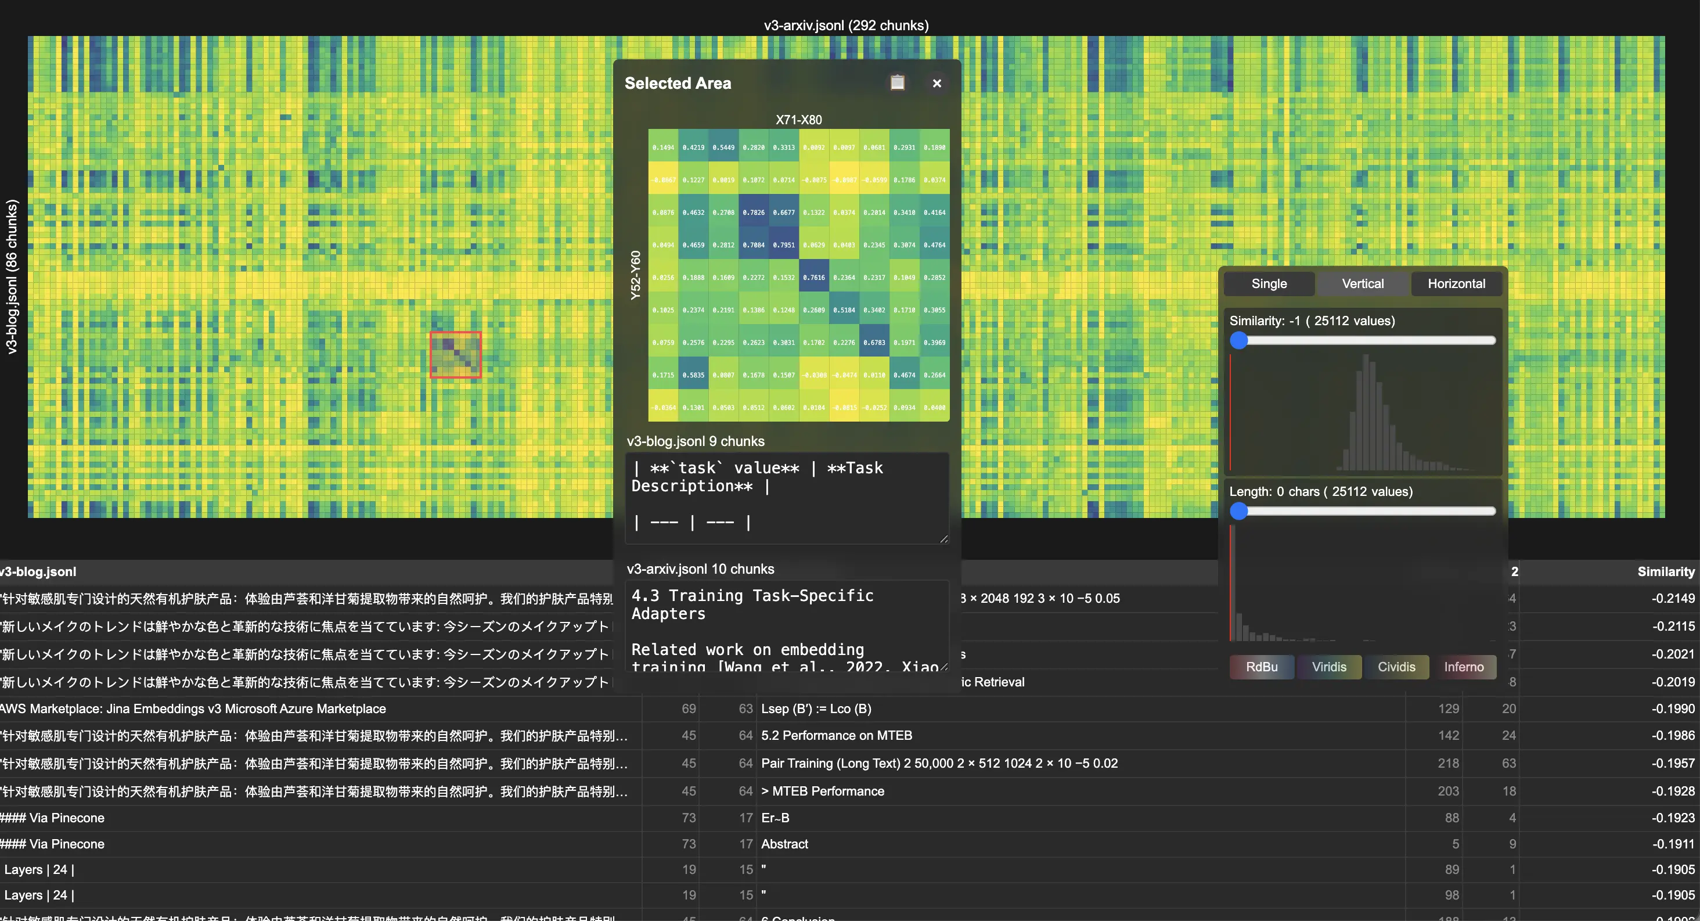The image size is (1700, 921).
Task: Click inside the v3-blog.jsonl chunks text box
Action: 787,498
